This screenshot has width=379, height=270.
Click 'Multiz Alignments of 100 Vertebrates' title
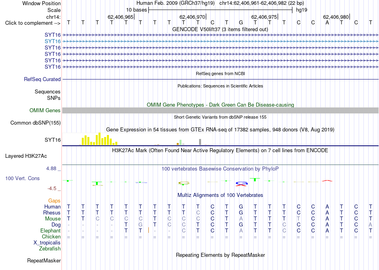coord(220,195)
